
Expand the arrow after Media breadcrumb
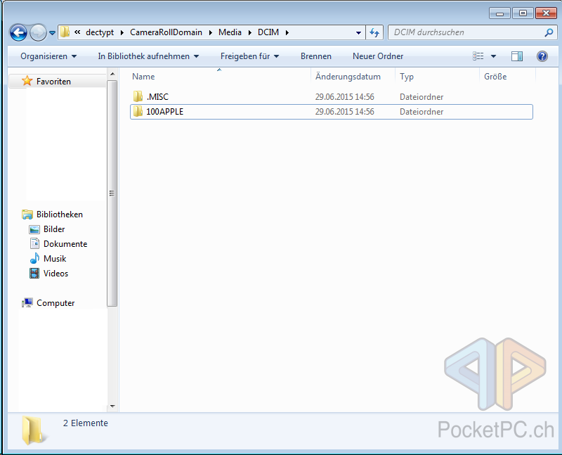[250, 32]
